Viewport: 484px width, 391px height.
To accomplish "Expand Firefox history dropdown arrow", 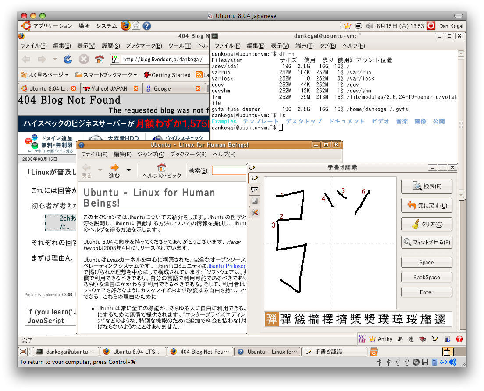I will (x=55, y=59).
